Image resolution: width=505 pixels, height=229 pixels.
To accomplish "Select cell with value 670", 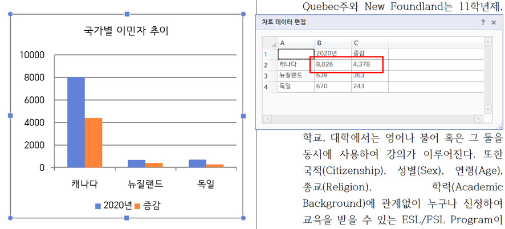I will coord(333,87).
